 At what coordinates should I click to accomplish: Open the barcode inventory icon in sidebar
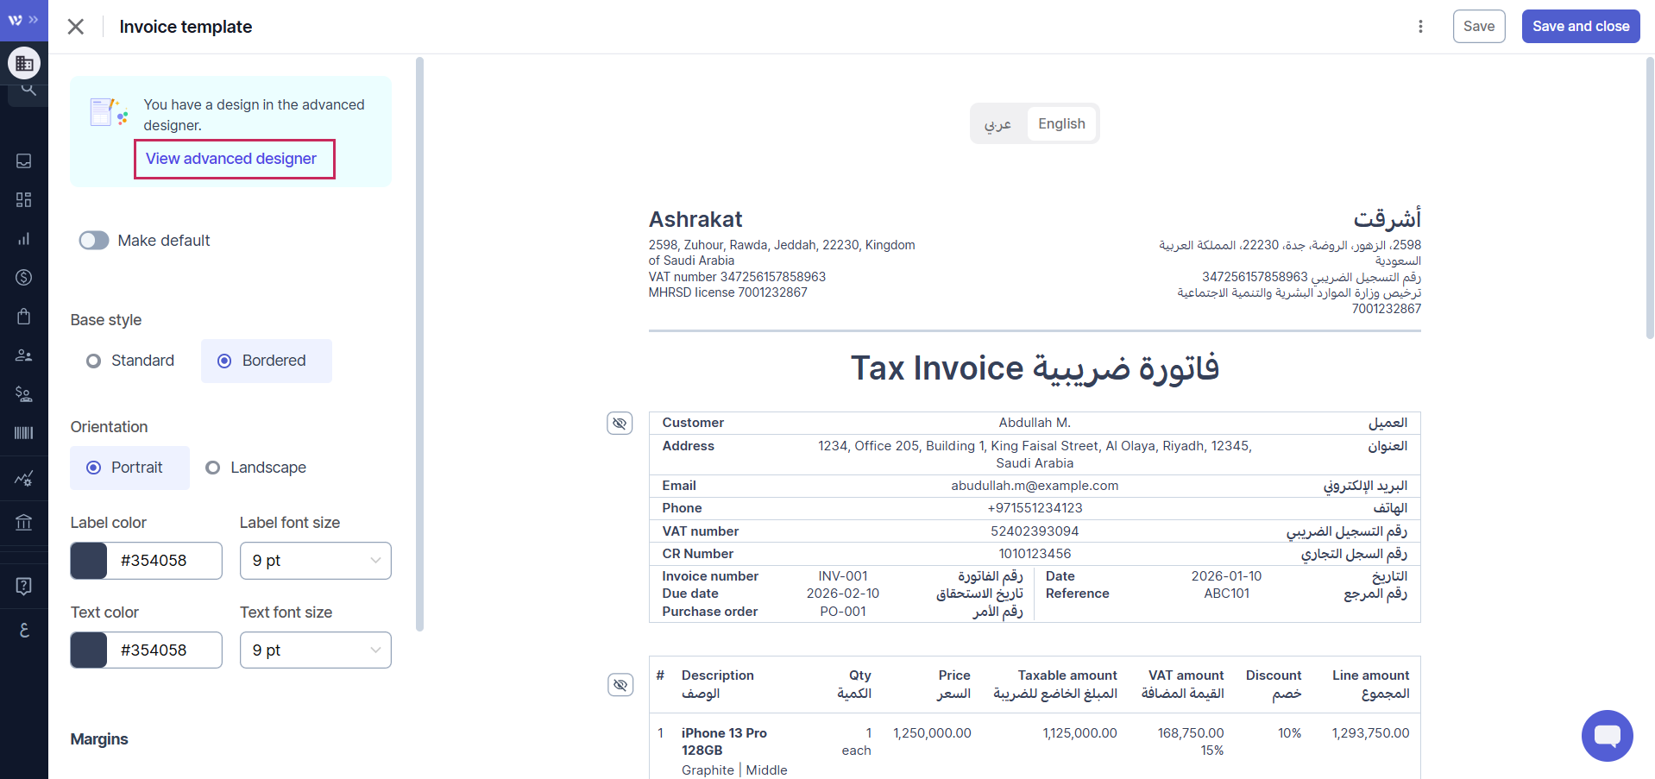(x=24, y=433)
